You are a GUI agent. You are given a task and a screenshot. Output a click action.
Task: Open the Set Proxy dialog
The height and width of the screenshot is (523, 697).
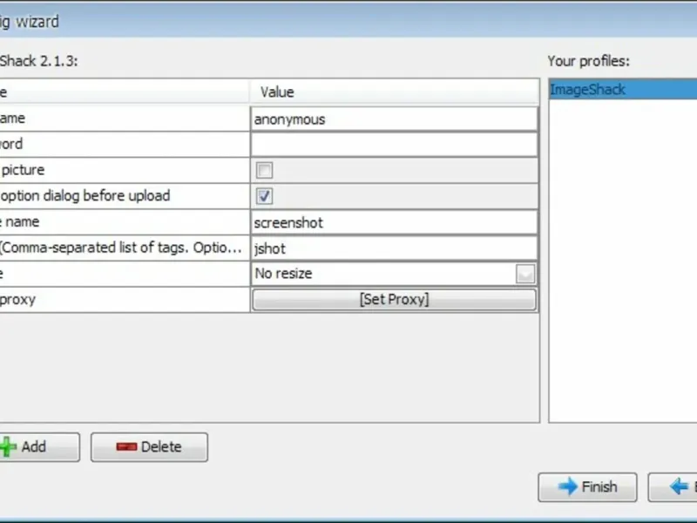tap(394, 300)
